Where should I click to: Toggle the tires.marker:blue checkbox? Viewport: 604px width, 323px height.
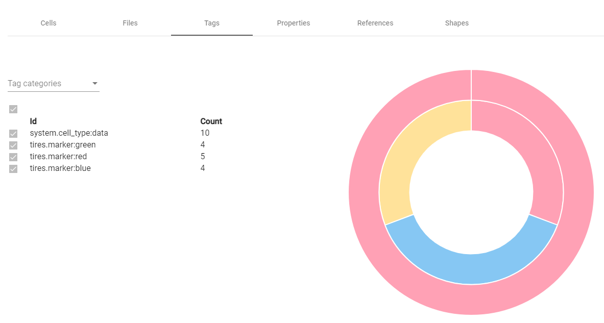pyautogui.click(x=13, y=169)
